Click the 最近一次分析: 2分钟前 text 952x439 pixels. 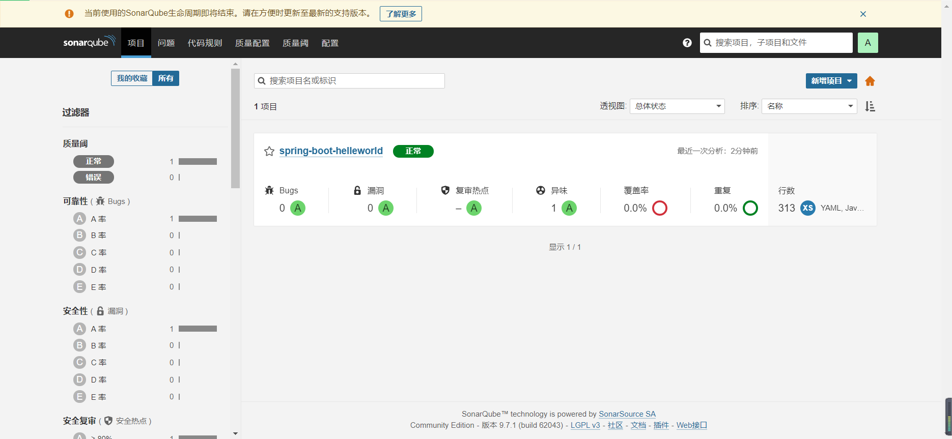(717, 151)
